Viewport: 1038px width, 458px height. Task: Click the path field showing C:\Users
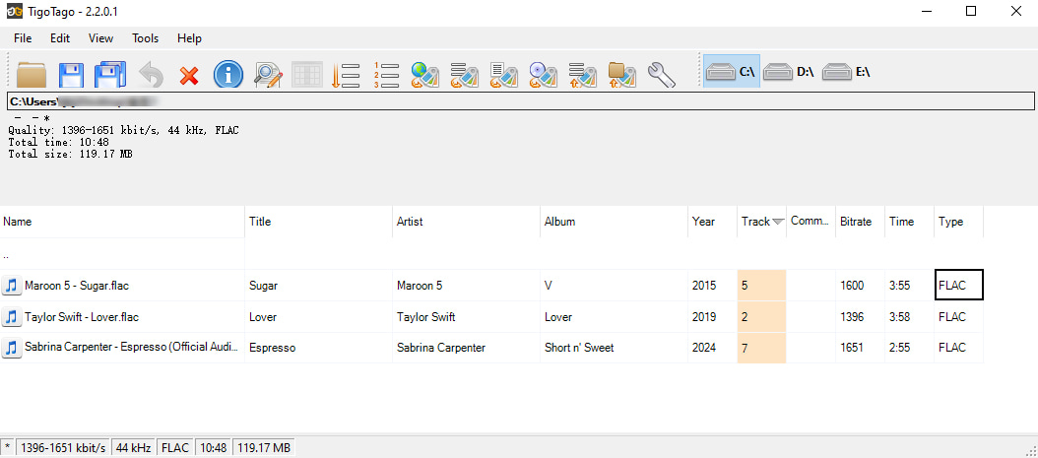click(x=520, y=101)
